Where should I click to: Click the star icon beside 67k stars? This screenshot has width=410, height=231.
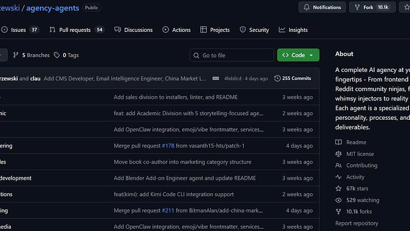338,188
